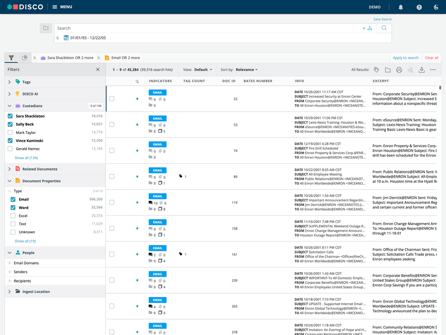Click the print icon in results toolbar
This screenshot has height=335, width=446.
tap(399, 70)
